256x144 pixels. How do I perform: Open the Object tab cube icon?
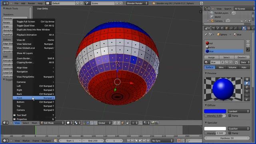click(x=226, y=28)
